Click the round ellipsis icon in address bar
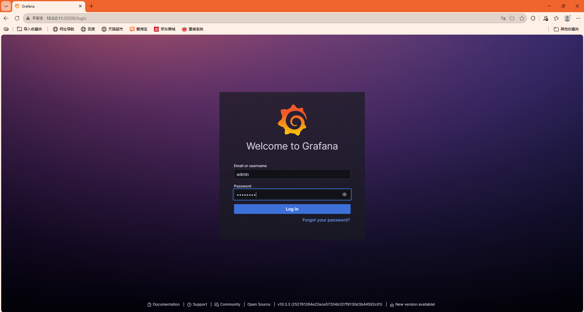The width and height of the screenshot is (584, 312). tap(512, 18)
